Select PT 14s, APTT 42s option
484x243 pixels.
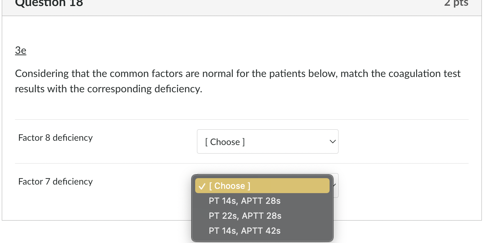point(245,231)
